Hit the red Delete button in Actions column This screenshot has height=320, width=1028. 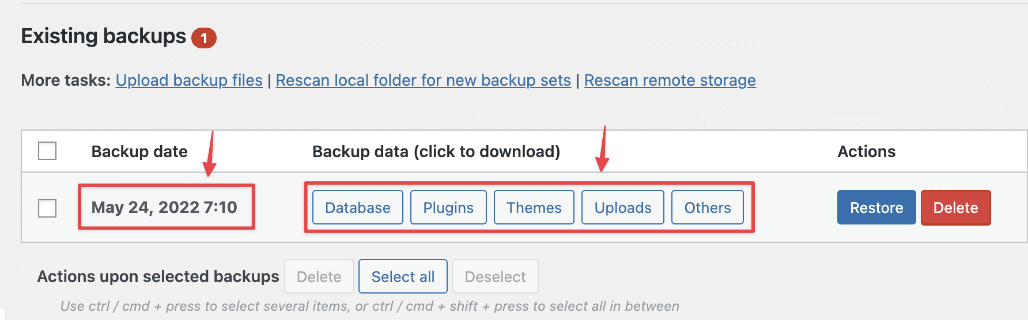pos(955,208)
